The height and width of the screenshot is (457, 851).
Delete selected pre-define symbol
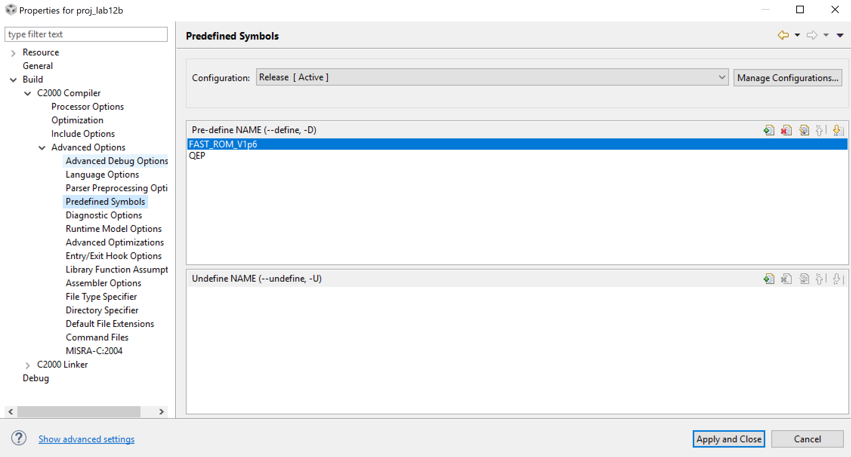tap(786, 130)
